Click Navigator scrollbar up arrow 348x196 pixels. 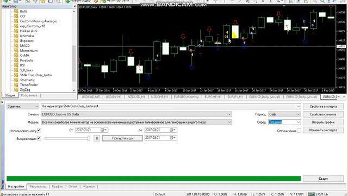coord(74,11)
